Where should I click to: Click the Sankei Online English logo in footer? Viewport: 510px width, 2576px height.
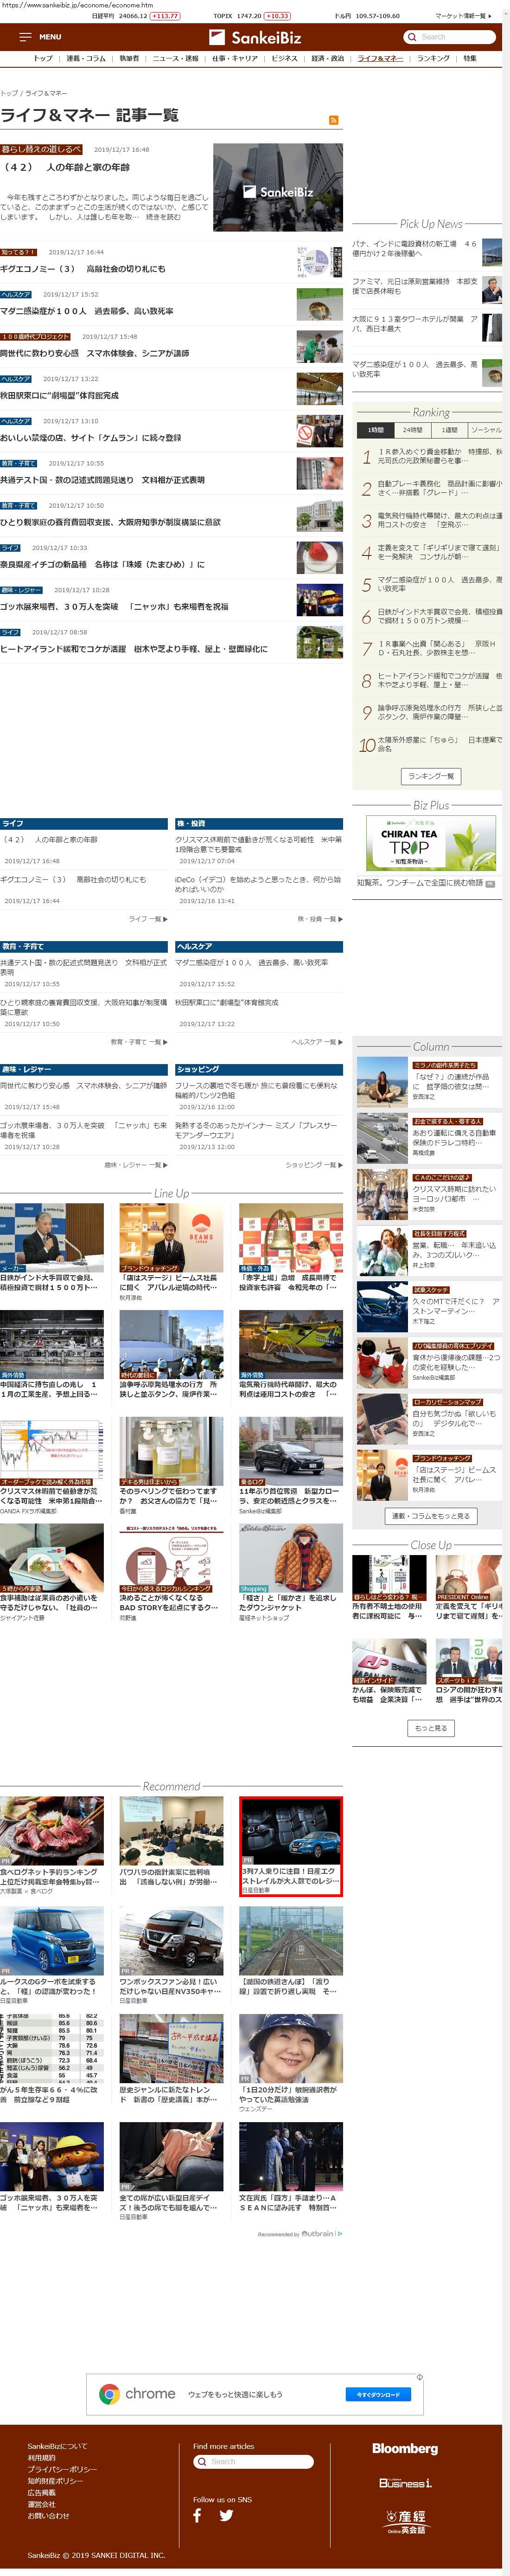405,2521
